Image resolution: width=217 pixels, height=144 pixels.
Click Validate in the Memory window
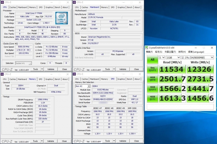[51, 141]
